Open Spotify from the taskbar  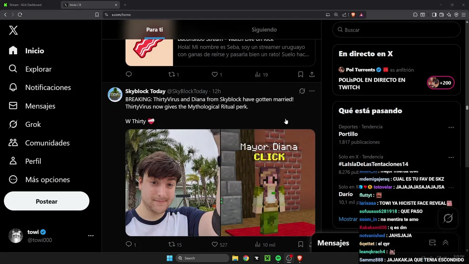click(x=278, y=258)
